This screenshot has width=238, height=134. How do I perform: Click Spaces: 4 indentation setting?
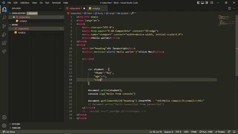click(168, 132)
